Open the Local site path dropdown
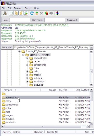The height and width of the screenshot is (136, 94). [91, 48]
